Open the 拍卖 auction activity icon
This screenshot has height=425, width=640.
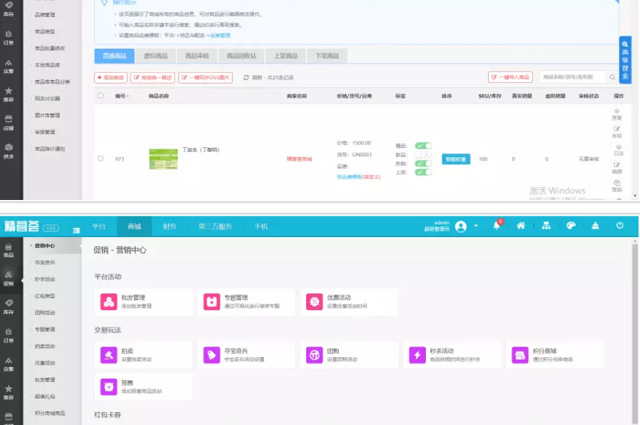click(109, 355)
